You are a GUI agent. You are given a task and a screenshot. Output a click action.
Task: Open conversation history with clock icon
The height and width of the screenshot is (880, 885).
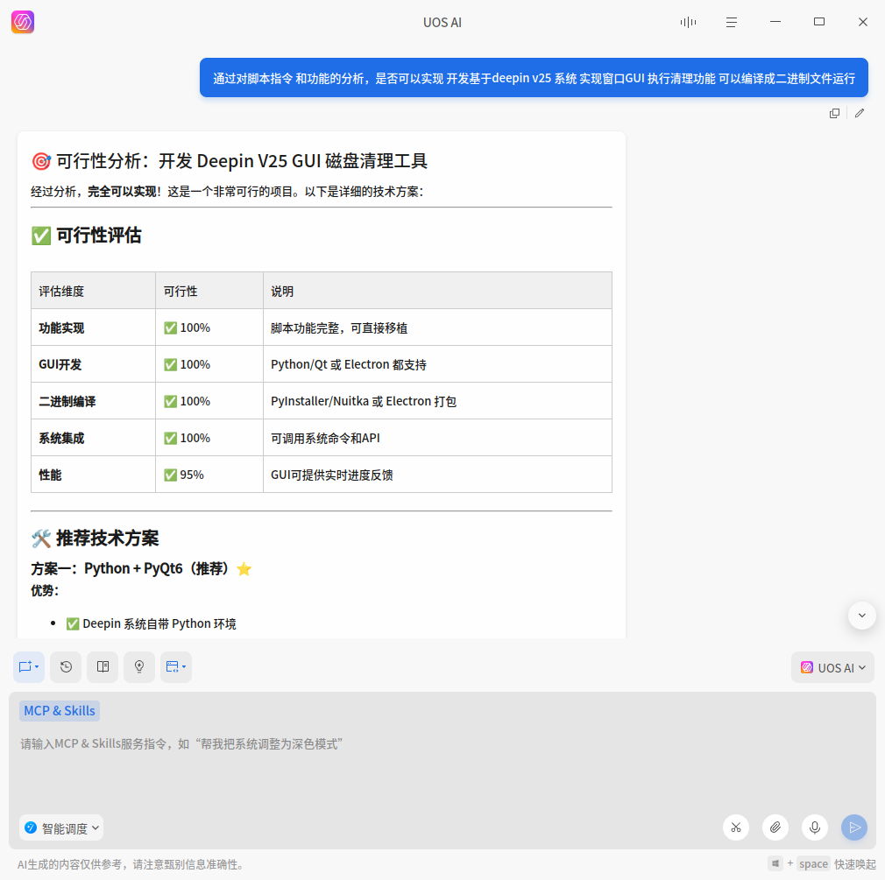(x=66, y=667)
